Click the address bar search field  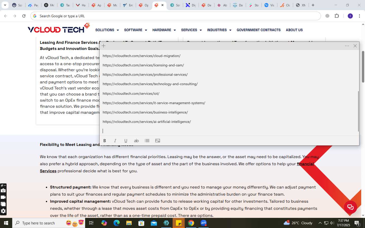175,16
